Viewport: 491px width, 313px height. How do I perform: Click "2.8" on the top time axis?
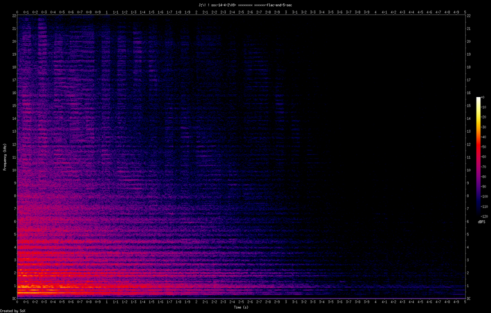pos(268,12)
